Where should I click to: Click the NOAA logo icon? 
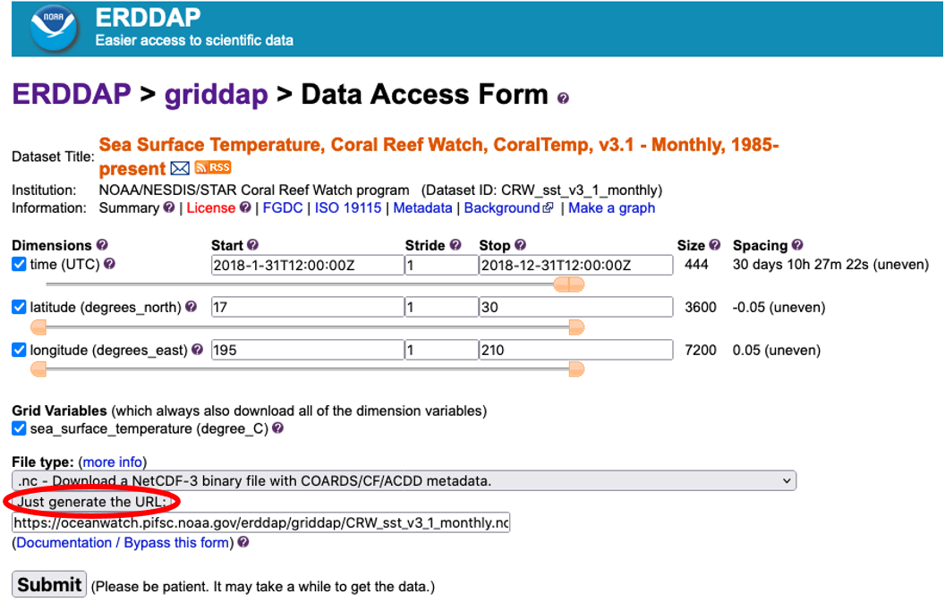54,29
